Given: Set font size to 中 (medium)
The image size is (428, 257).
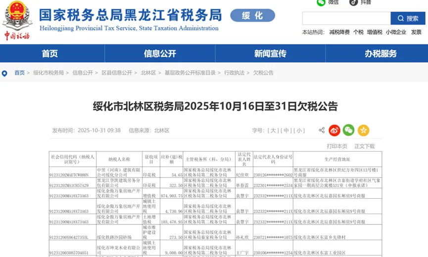Looking at the screenshot, I should click(286, 130).
